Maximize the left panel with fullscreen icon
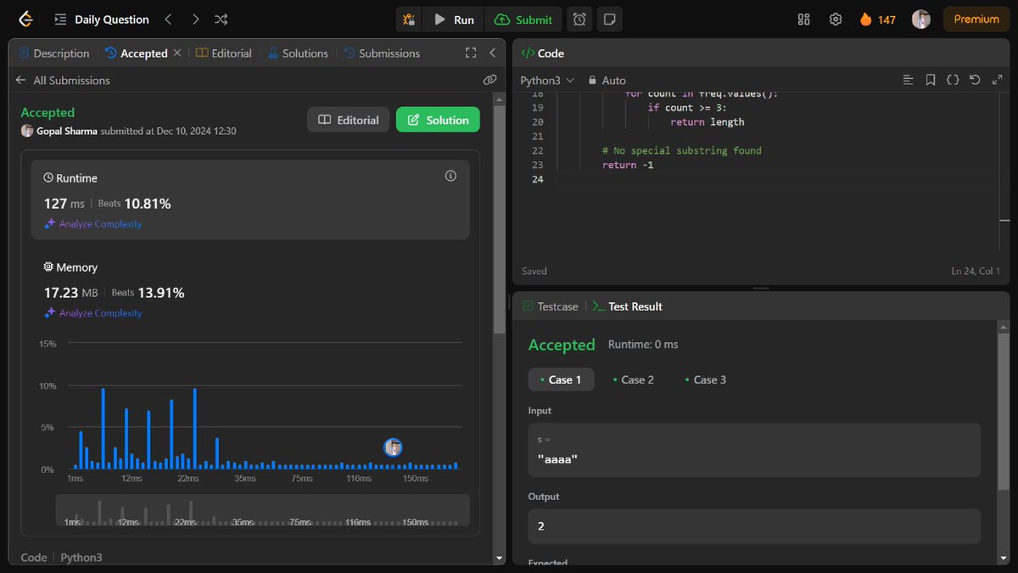 (471, 53)
